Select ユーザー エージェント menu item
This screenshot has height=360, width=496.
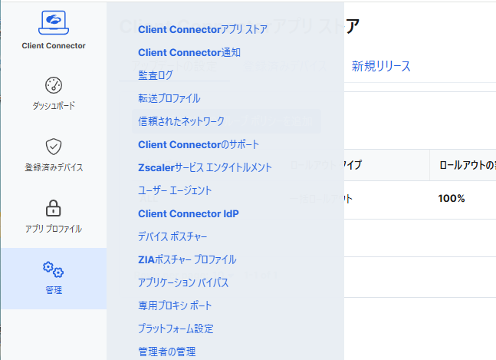(175, 190)
